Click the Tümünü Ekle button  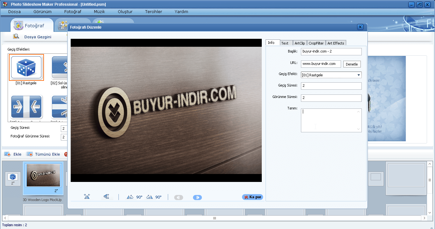tap(43, 154)
